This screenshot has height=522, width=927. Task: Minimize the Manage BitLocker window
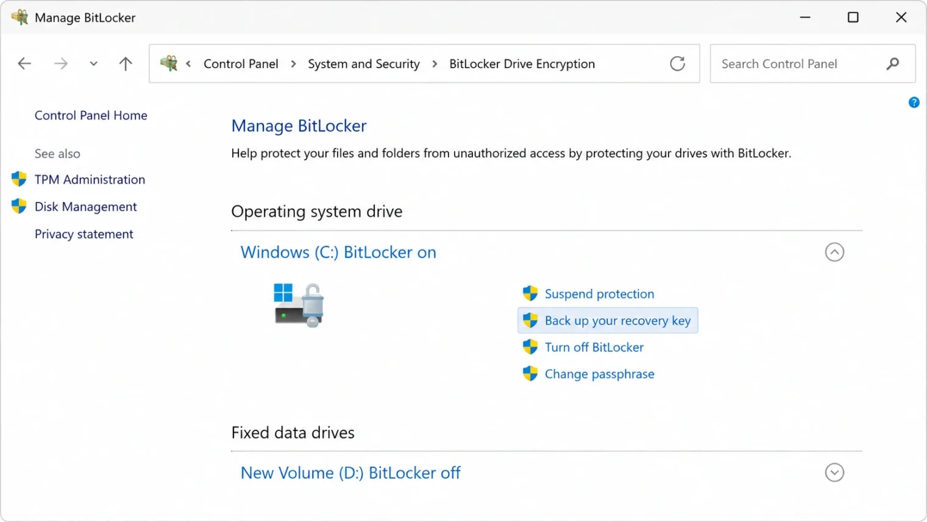pos(805,17)
